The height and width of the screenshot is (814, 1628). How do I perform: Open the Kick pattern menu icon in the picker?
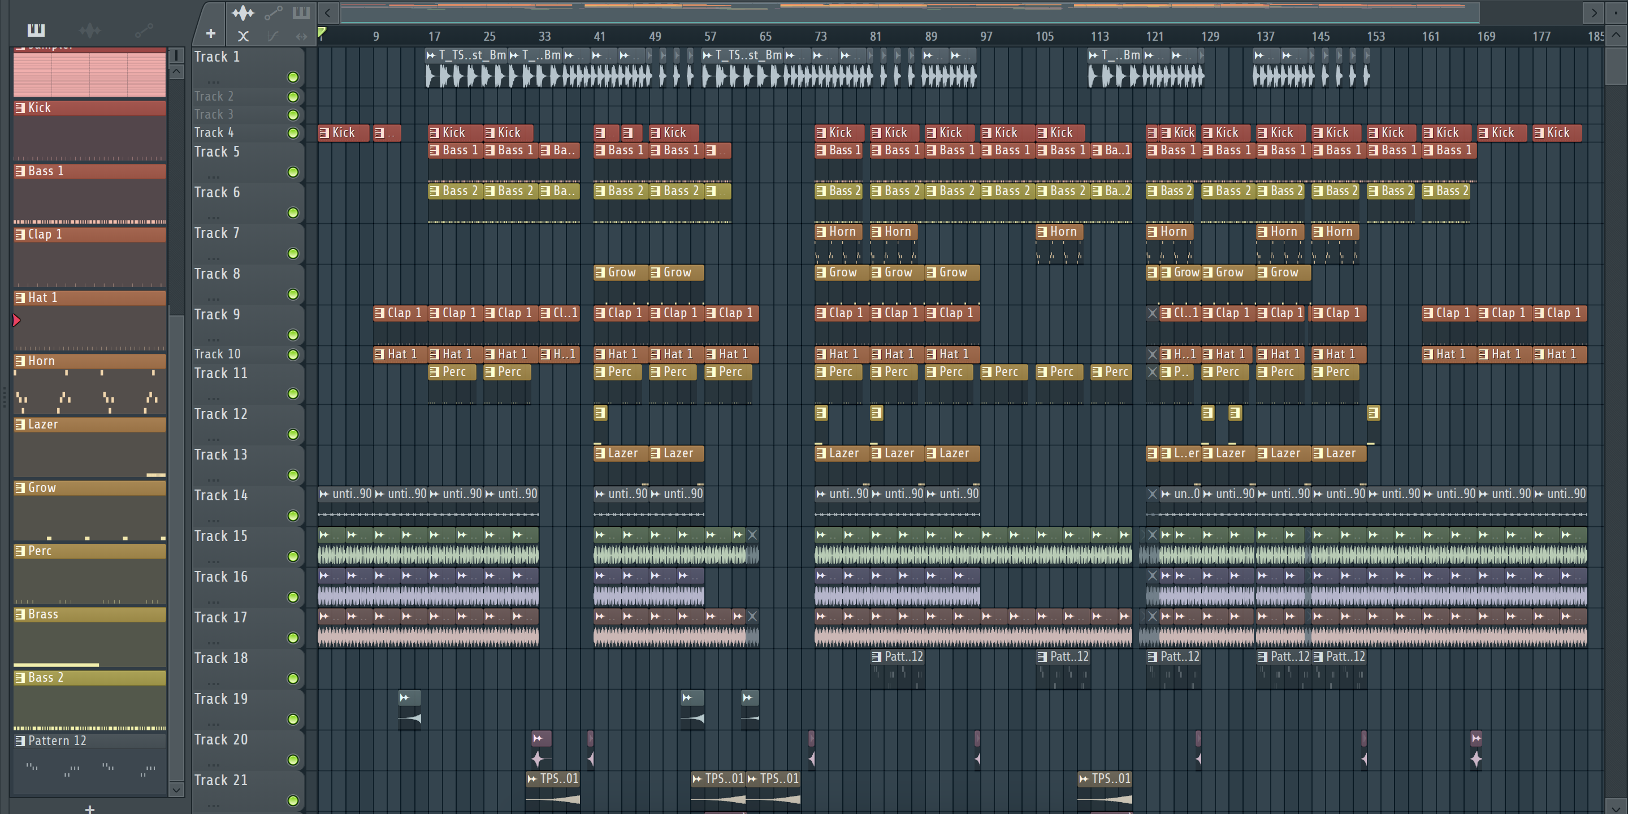20,108
